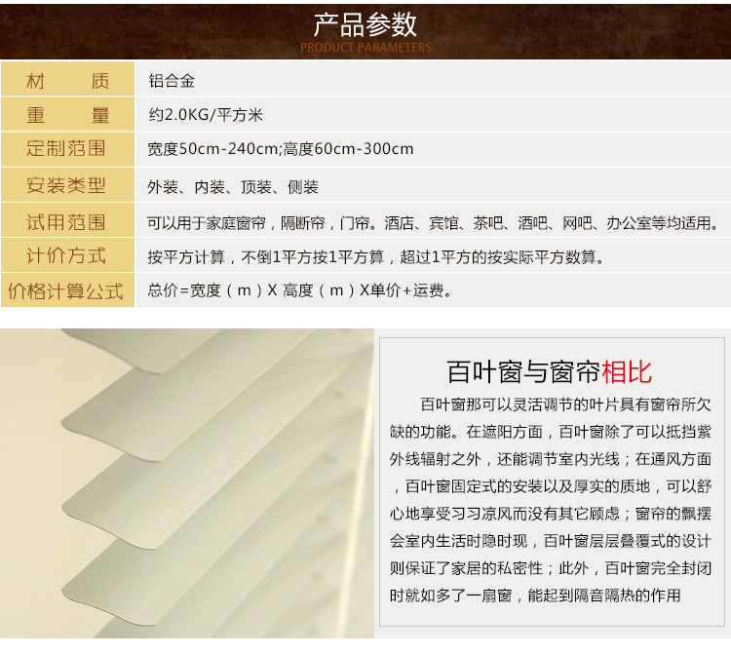Click the 约2.0KG/平方米 weight value
This screenshot has height=654, width=731.
coord(206,115)
